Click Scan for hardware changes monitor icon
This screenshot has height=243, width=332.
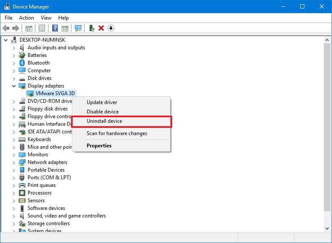78,28
